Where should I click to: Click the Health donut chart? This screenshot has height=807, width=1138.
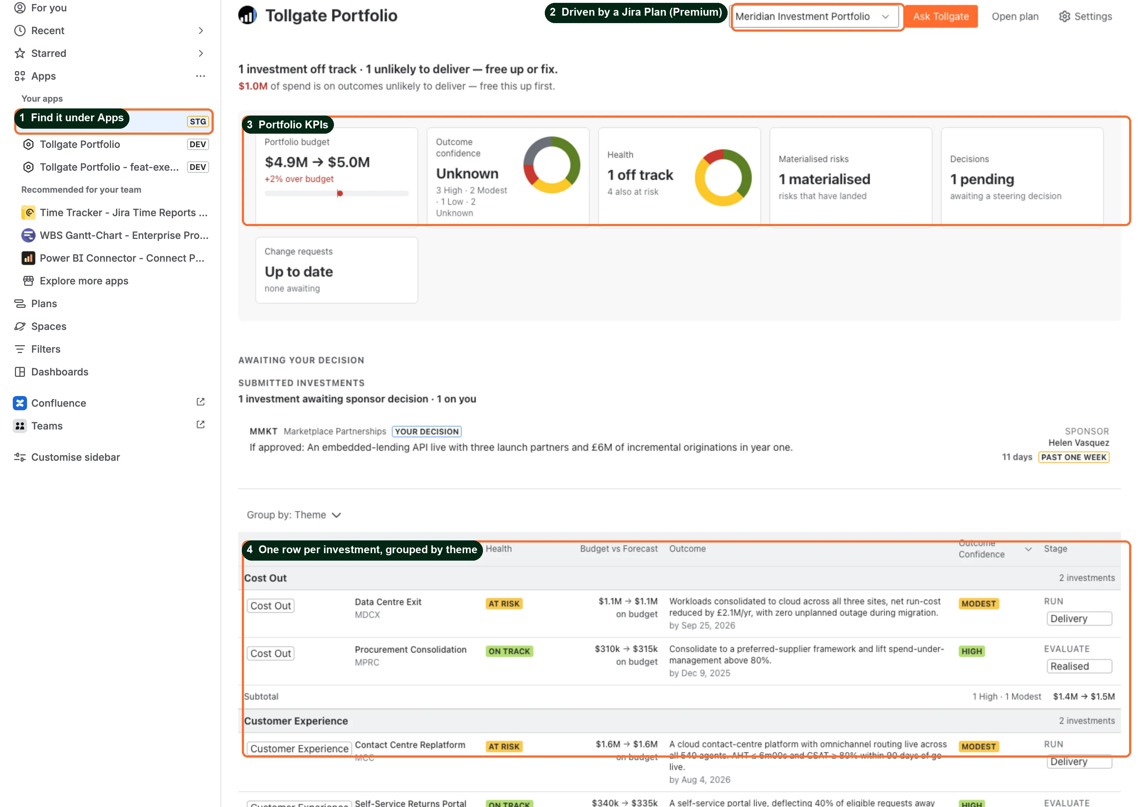(x=723, y=177)
